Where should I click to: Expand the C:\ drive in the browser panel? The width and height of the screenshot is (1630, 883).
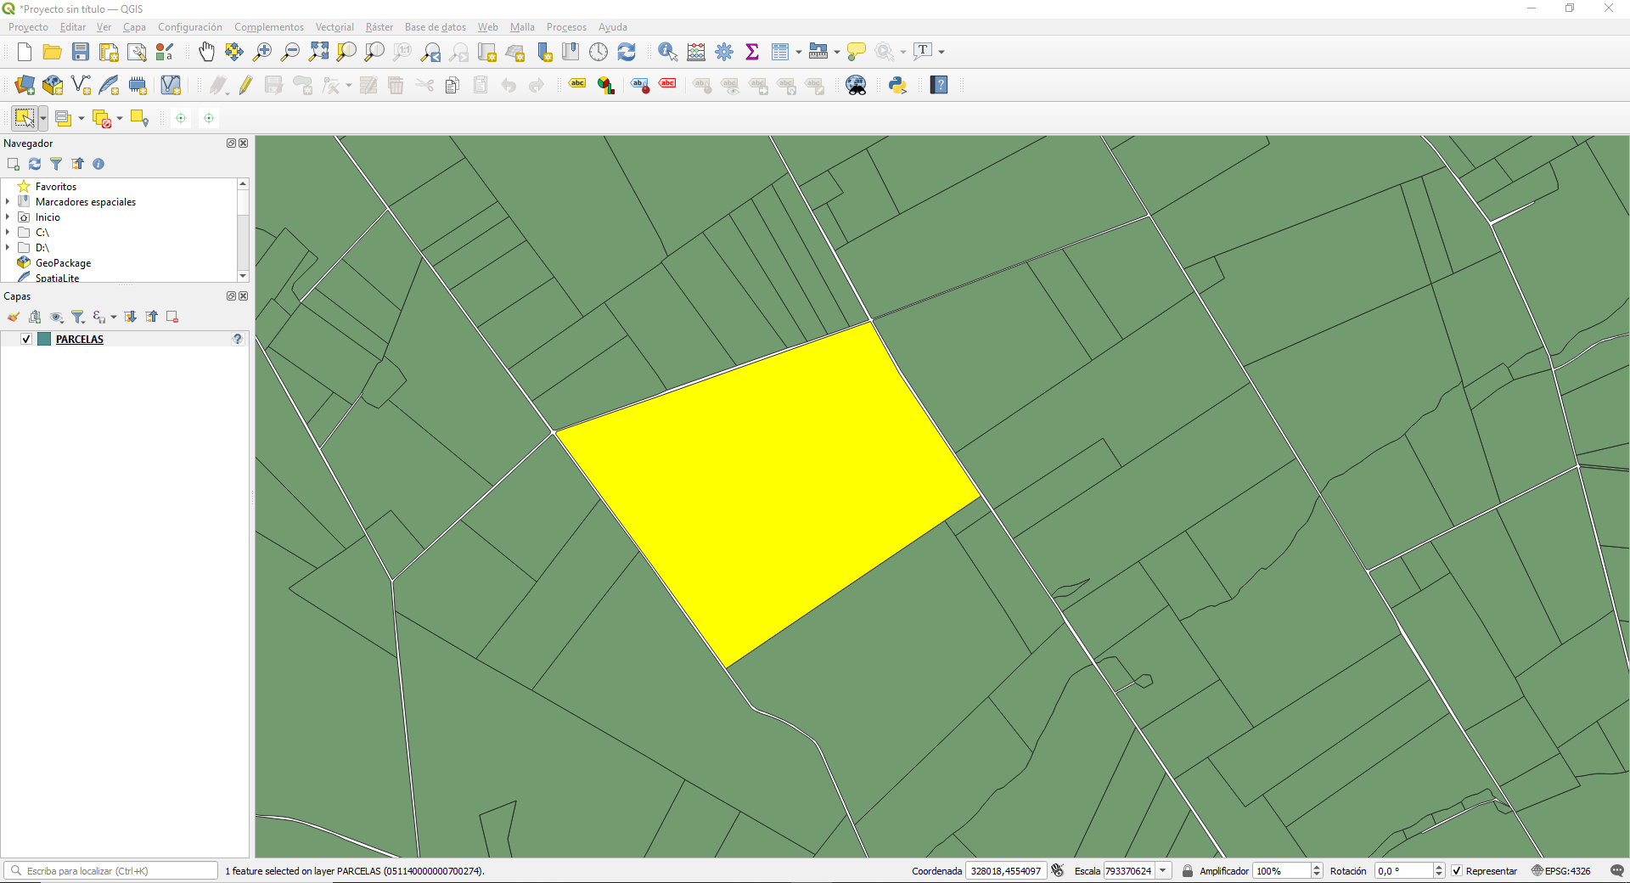pos(8,232)
